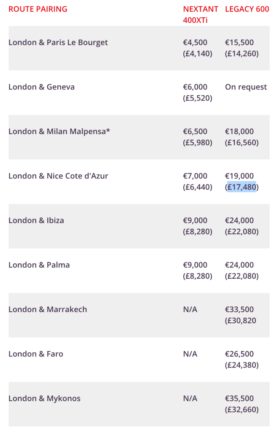Select the London & Mykonos route text
The width and height of the screenshot is (279, 432).
click(x=44, y=399)
